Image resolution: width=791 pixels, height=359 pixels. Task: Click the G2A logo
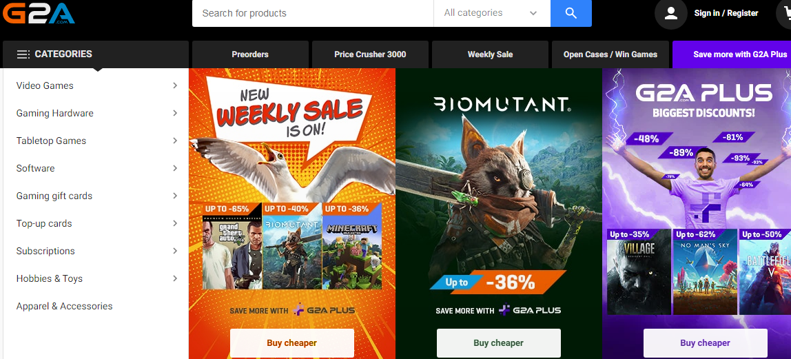(x=39, y=12)
